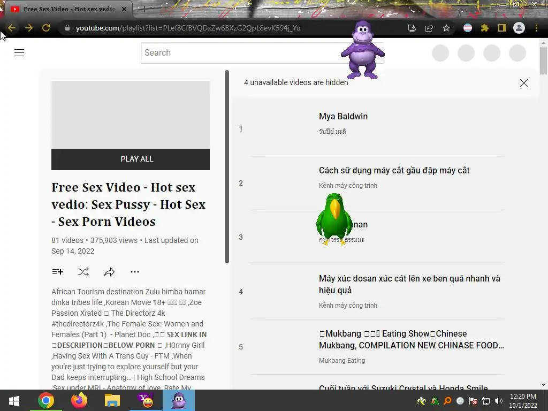
Task: Share this page from the address bar
Action: pyautogui.click(x=429, y=28)
